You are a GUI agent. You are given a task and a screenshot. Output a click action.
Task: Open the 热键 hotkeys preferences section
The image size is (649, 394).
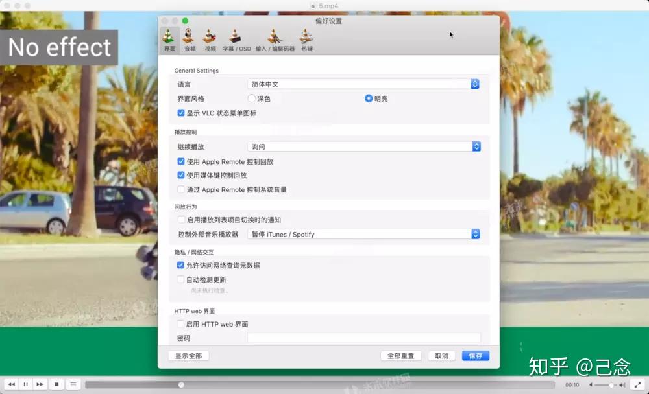305,39
